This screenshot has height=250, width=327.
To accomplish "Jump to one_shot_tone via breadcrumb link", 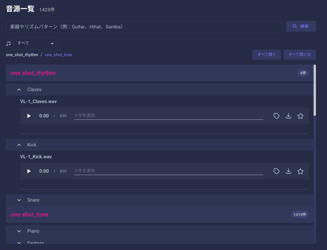I will 58,55.
